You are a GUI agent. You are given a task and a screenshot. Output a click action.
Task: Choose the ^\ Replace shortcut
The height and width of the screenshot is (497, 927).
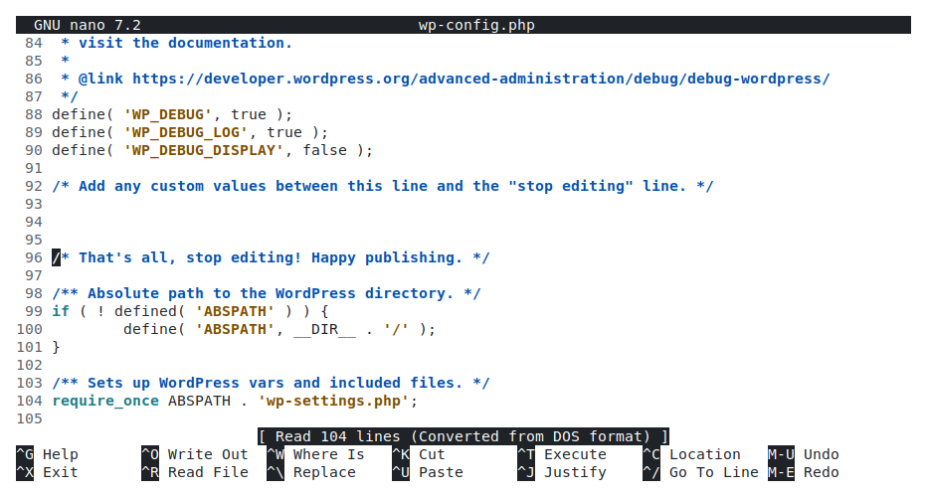pos(311,472)
